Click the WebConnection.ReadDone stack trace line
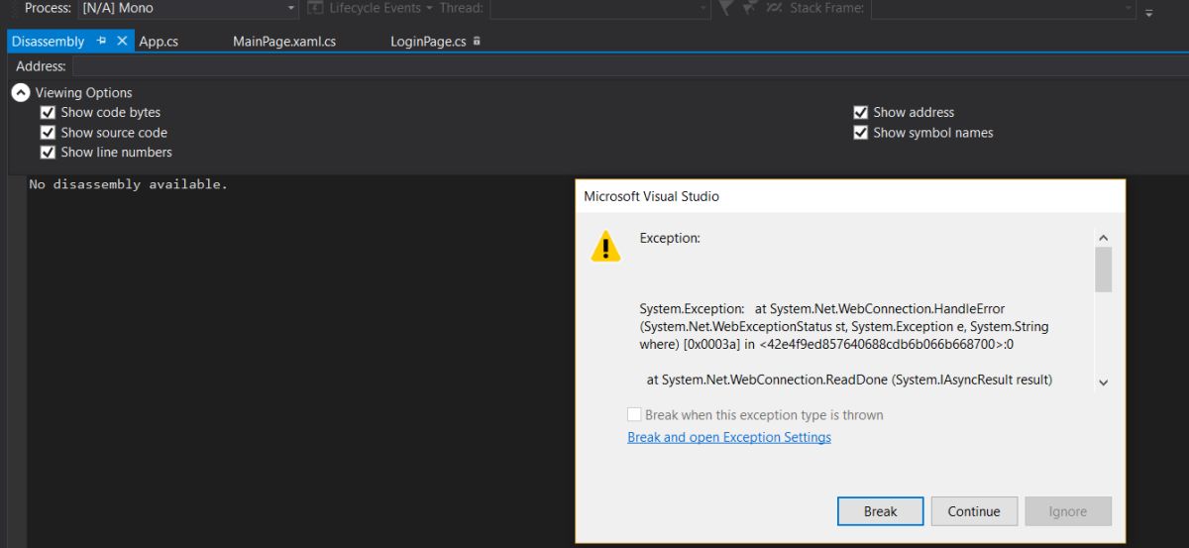Viewport: 1189px width, 548px height. tap(849, 380)
